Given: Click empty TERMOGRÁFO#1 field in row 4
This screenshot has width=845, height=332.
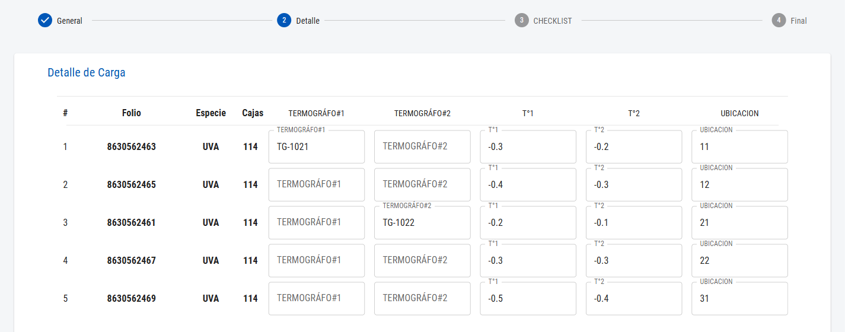Looking at the screenshot, I should [x=317, y=260].
